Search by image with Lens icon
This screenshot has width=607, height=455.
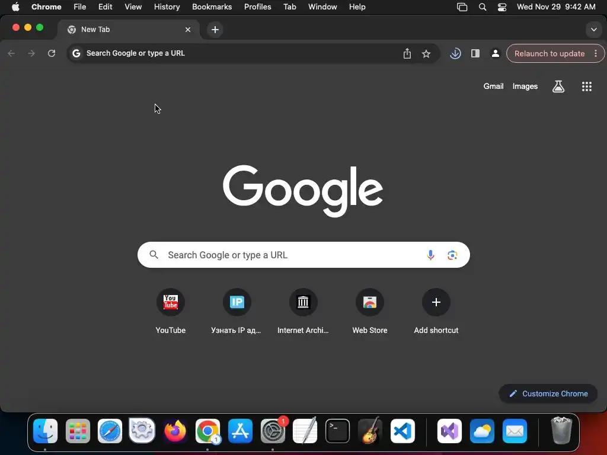(452, 255)
